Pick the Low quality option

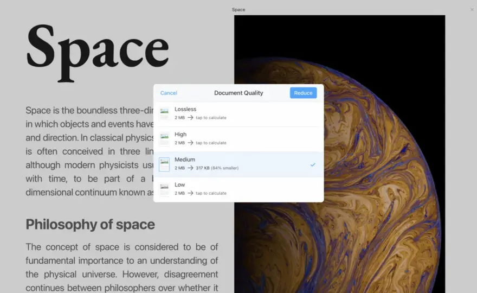point(238,189)
